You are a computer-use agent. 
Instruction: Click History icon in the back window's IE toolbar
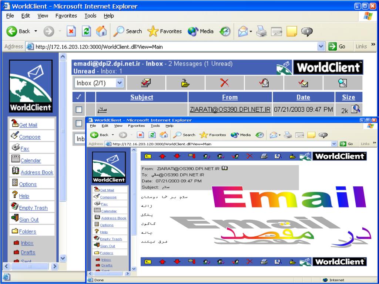(225, 31)
